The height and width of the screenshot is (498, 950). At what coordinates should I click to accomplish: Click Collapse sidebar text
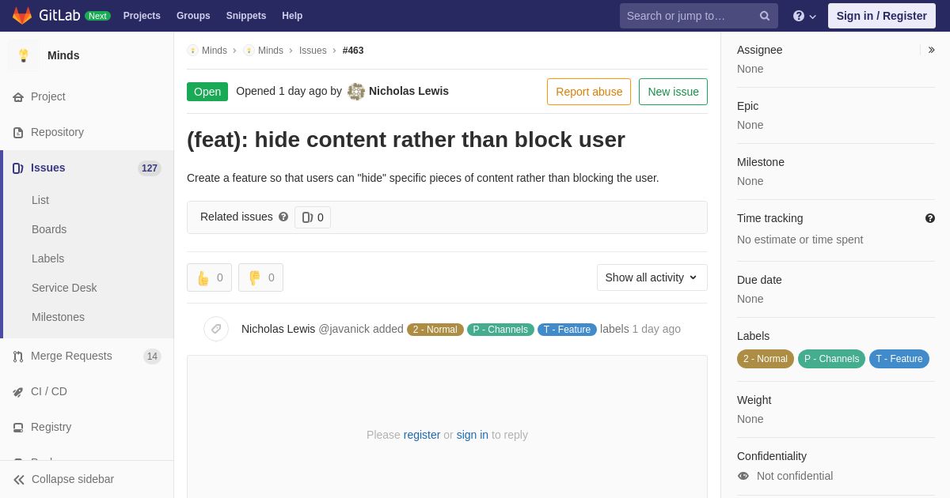point(73,479)
